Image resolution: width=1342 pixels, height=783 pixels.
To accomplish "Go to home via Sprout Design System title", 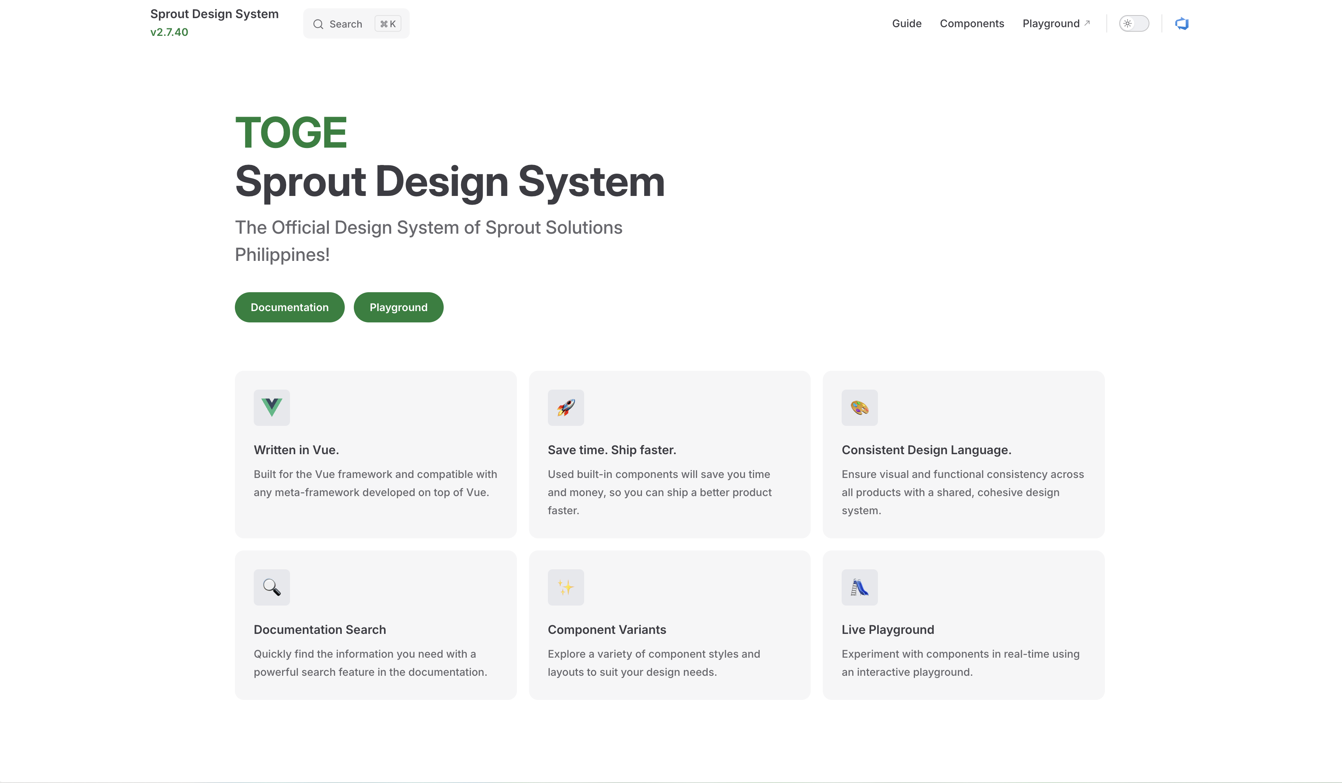I will pyautogui.click(x=214, y=14).
